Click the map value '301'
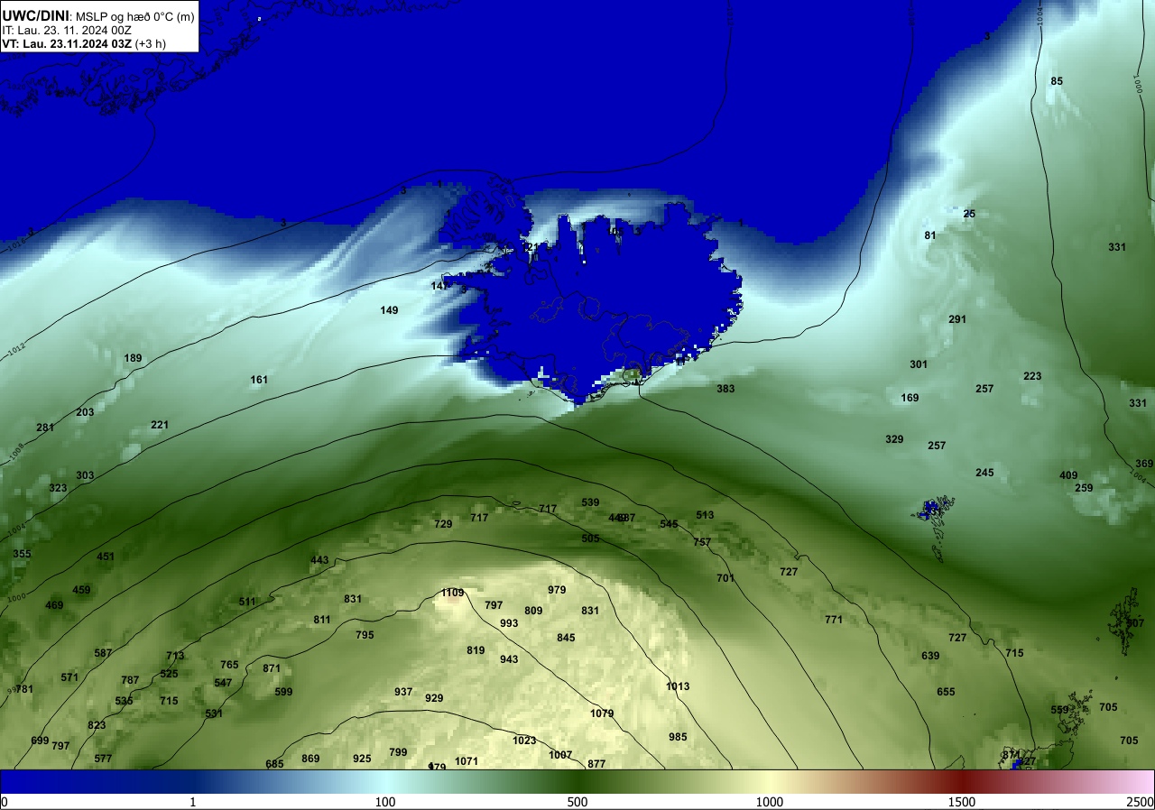 (x=919, y=364)
